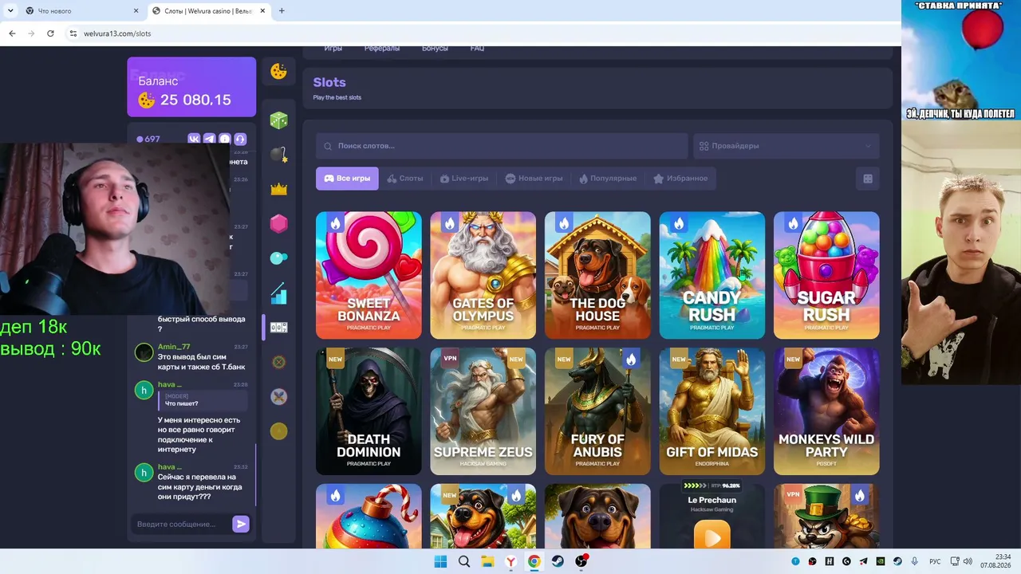Switch to Популярные filter tab
The width and height of the screenshot is (1021, 574).
click(608, 179)
